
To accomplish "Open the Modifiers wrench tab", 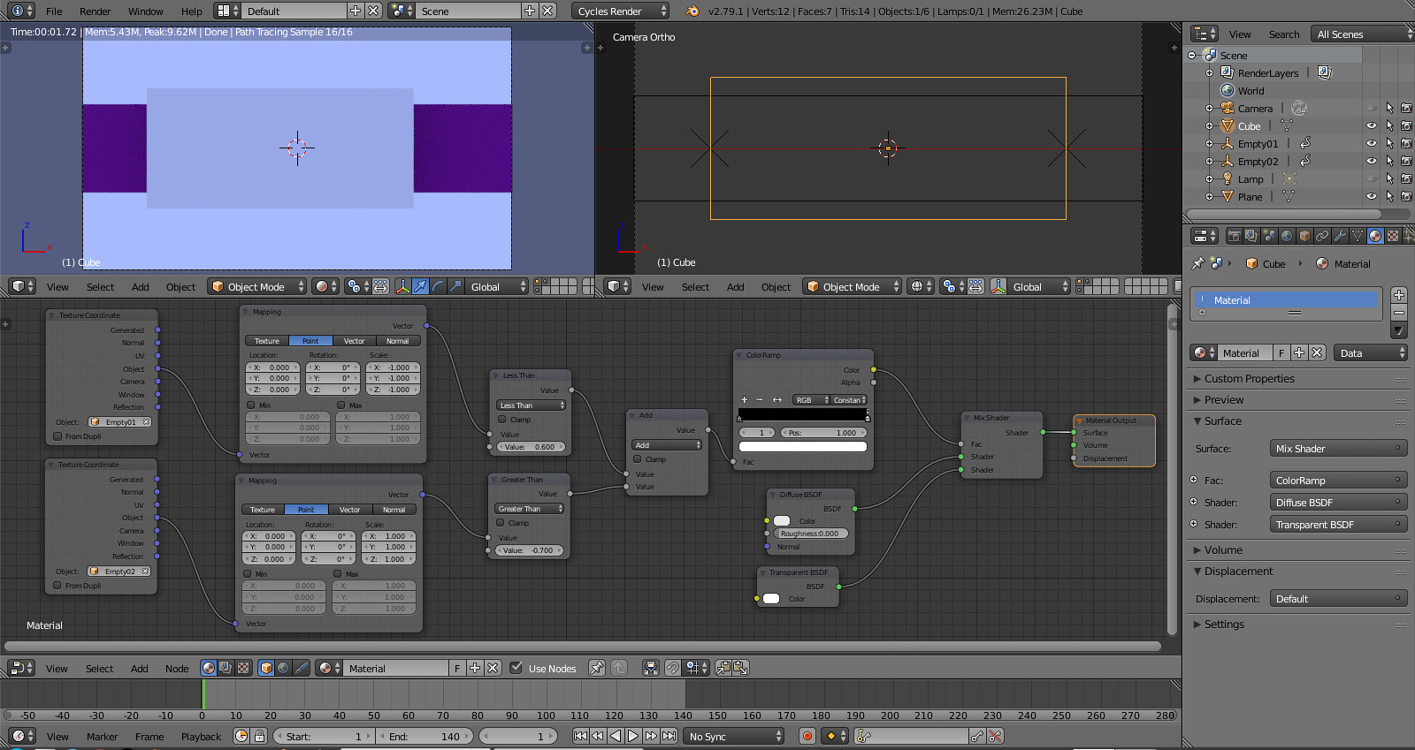I will (1340, 236).
